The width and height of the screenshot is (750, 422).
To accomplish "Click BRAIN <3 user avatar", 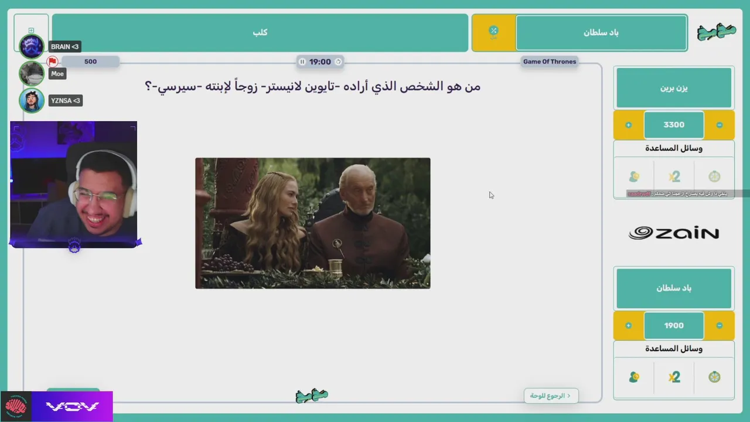I will tap(32, 47).
